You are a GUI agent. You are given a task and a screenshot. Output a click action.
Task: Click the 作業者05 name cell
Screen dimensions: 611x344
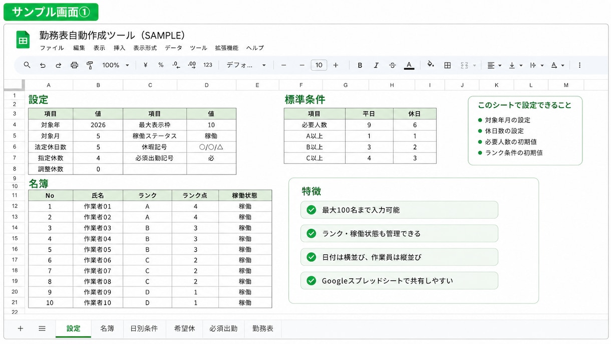[98, 249]
